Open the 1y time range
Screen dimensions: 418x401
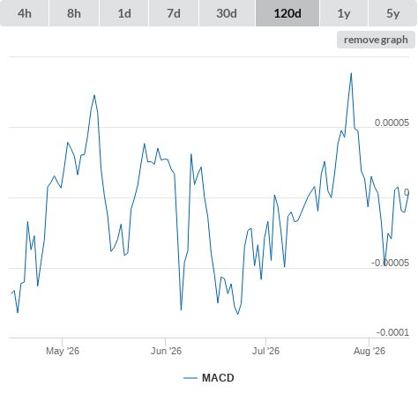pos(344,13)
